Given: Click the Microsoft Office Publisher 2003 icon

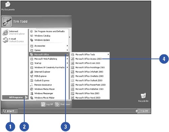Looking at the screenshot, I should coord(72,89).
